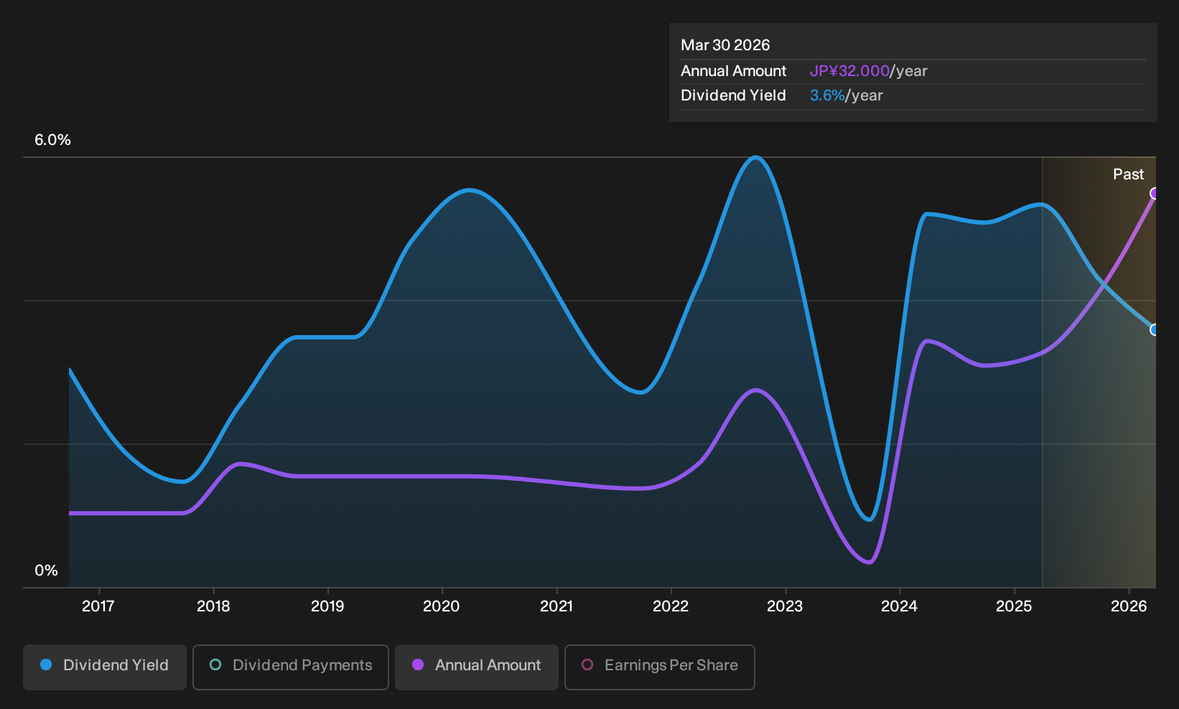Screen dimensions: 1179x709
Task: Click the 0% y-axis label
Action: [46, 571]
